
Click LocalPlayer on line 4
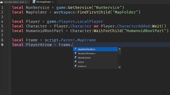pyautogui.click(x=90, y=21)
